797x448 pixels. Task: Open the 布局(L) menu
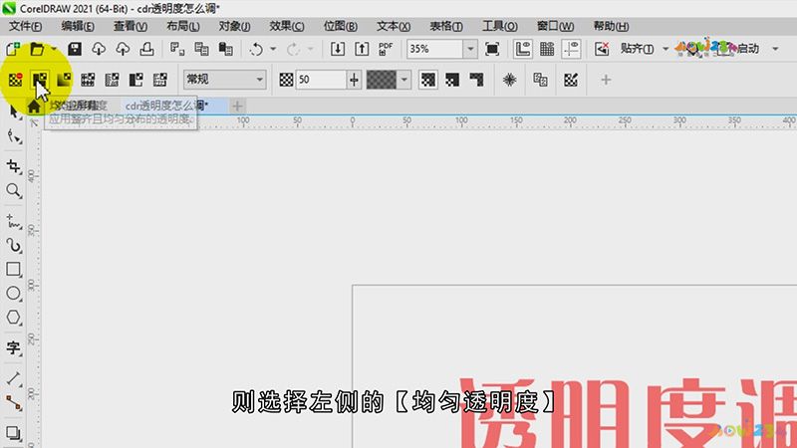pos(183,26)
